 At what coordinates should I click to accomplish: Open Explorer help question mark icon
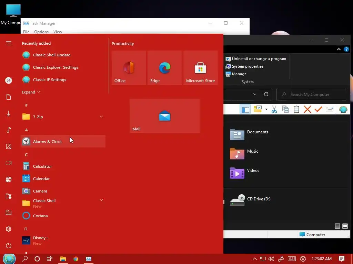pyautogui.click(x=346, y=49)
